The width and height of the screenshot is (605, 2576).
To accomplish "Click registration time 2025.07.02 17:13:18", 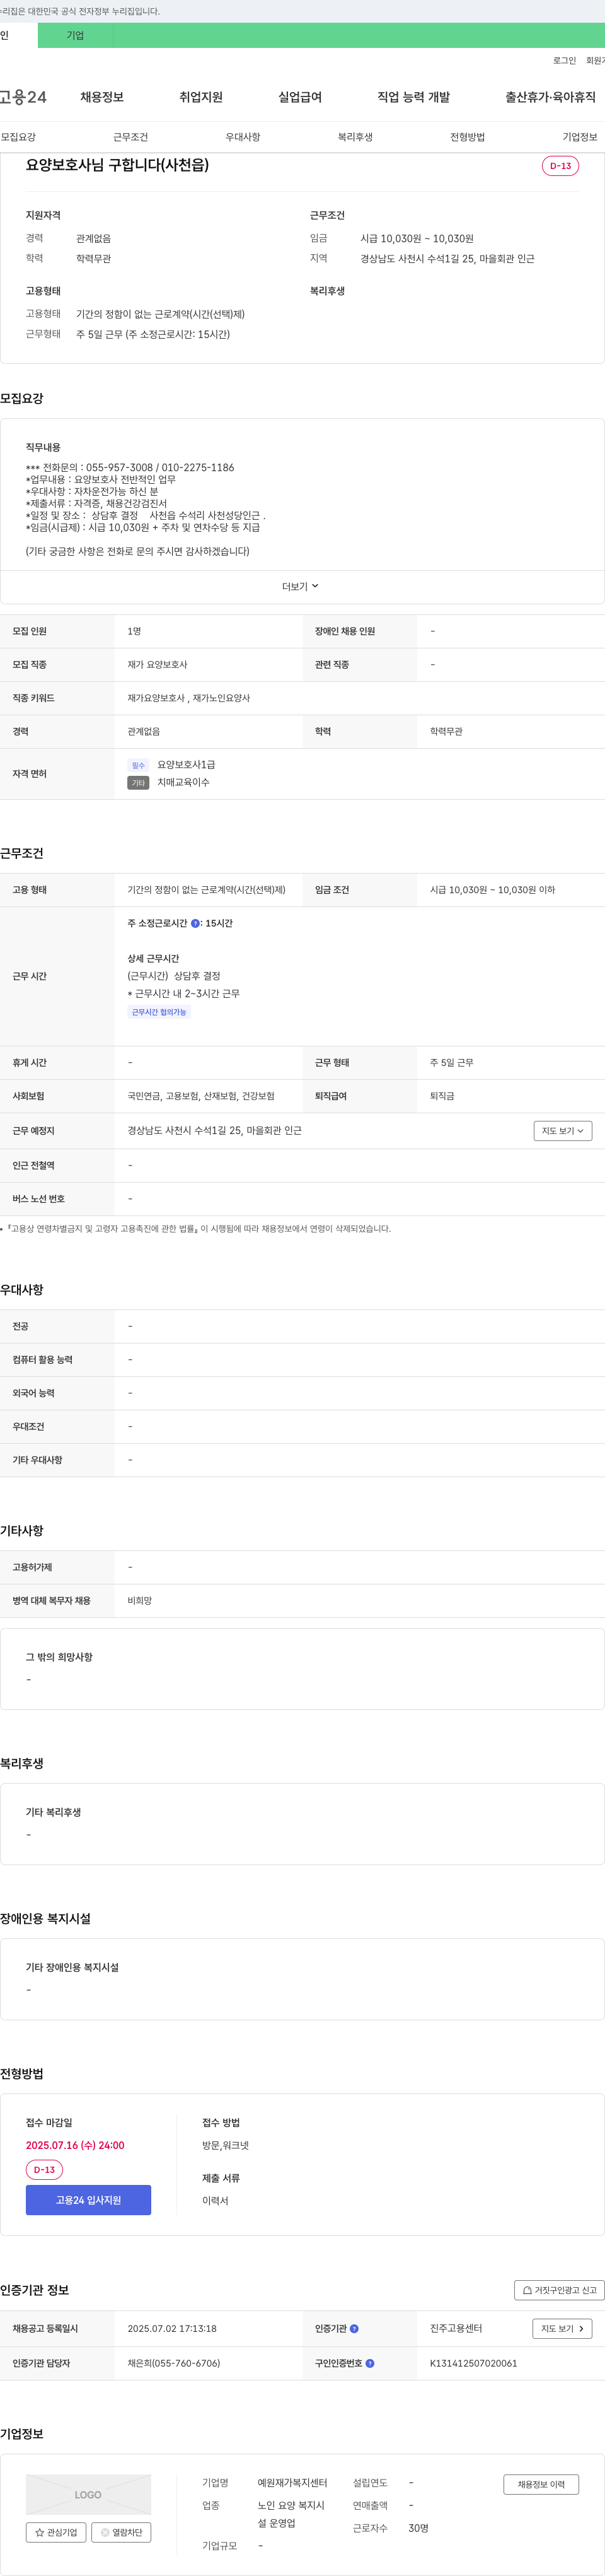I will click(171, 2328).
